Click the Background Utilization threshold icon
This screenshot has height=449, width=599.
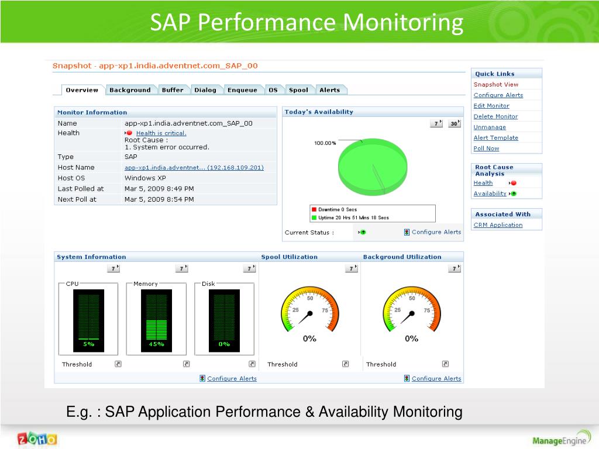point(445,364)
